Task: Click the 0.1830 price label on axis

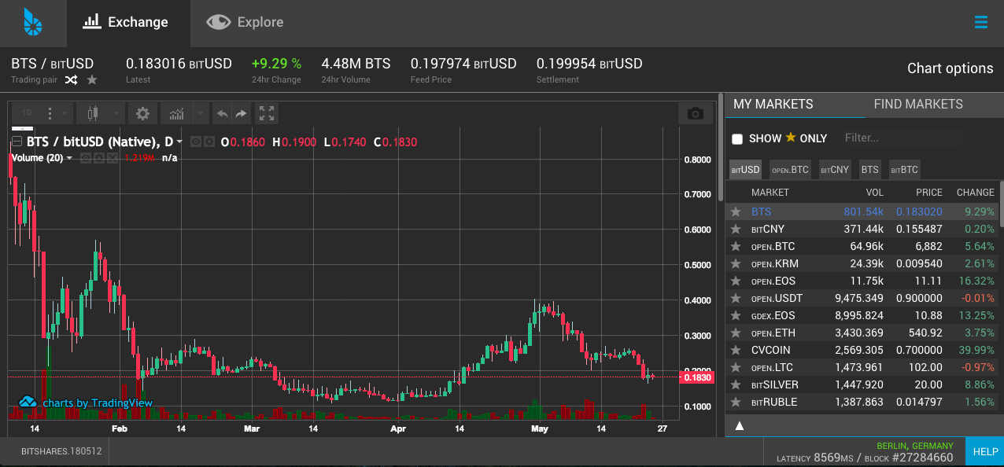Action: coord(698,378)
